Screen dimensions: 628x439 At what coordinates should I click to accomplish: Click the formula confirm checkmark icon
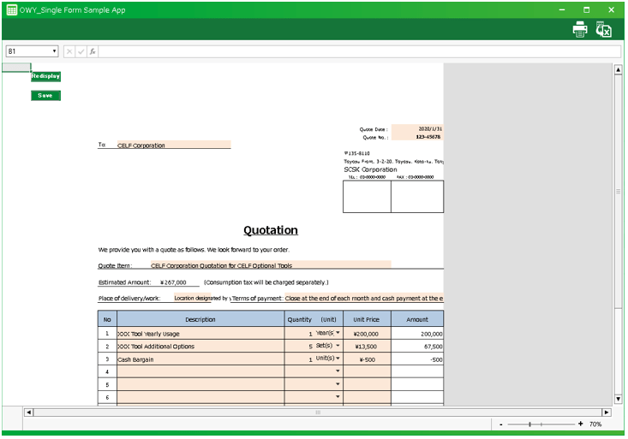pos(81,51)
